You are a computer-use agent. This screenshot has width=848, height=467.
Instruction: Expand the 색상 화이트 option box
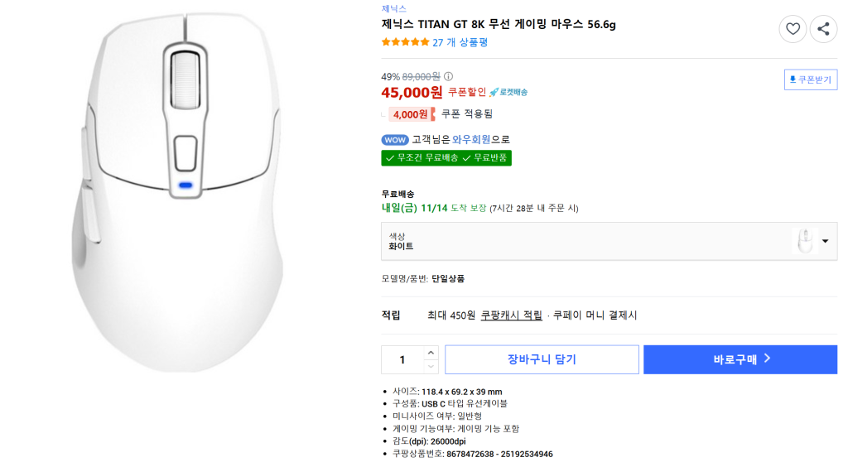580,241
